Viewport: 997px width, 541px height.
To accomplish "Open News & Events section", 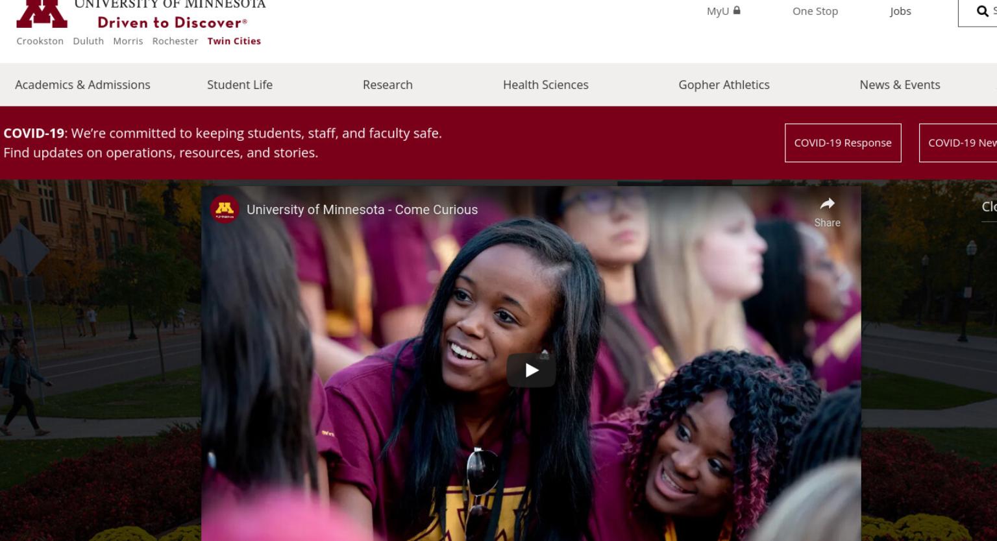I will point(900,85).
